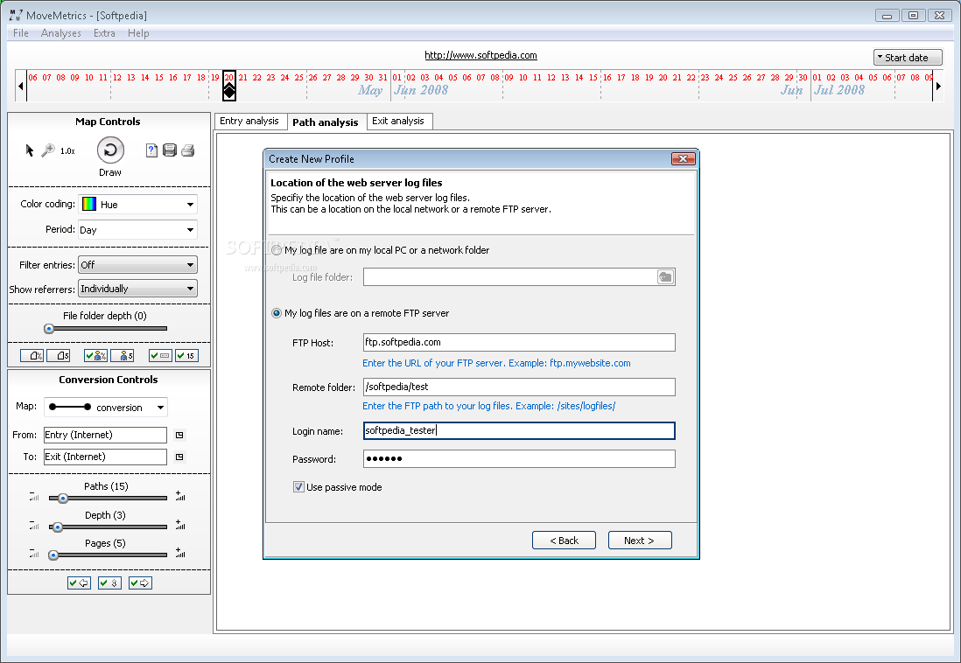961x663 pixels.
Task: Click the printer icon in Map Controls
Action: click(188, 150)
